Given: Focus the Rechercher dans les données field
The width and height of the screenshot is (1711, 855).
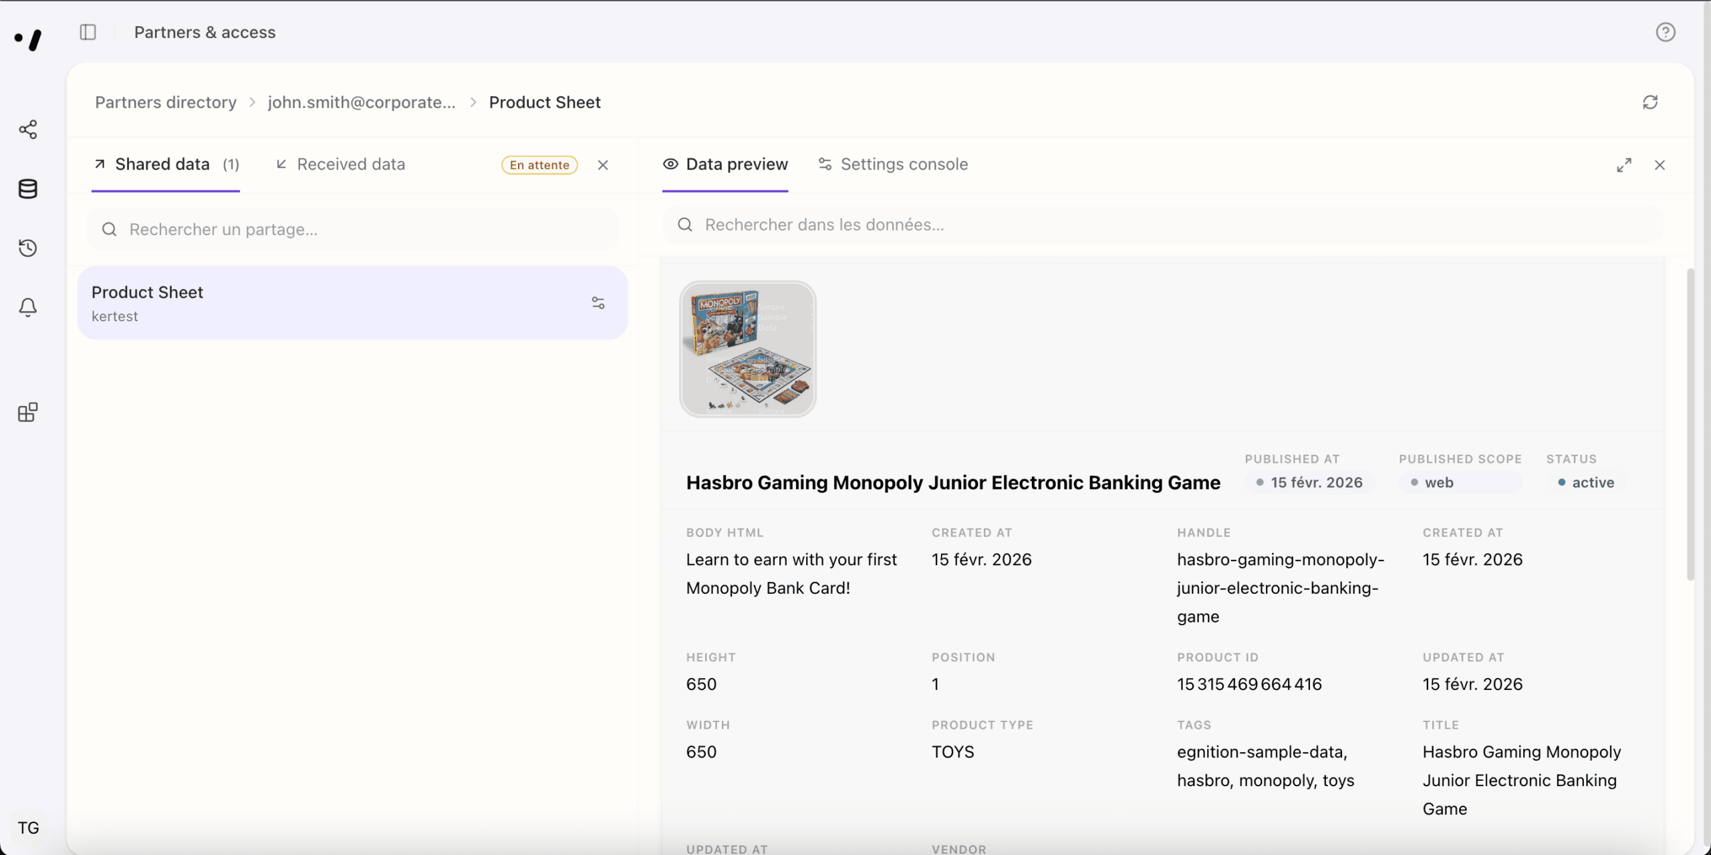Looking at the screenshot, I should coord(1163,225).
